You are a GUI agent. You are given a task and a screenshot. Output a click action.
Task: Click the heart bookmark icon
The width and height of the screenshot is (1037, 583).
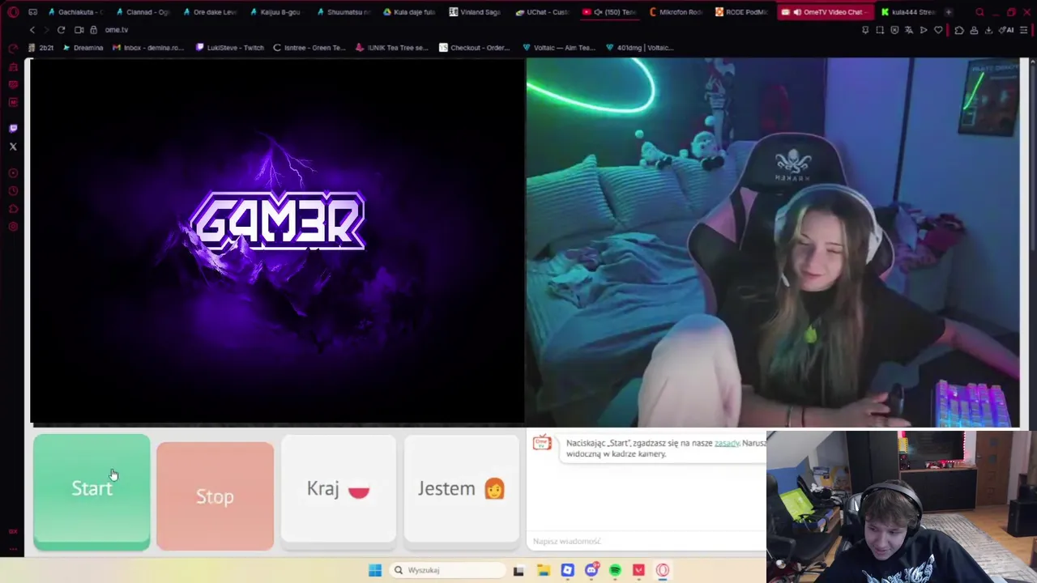(x=938, y=30)
